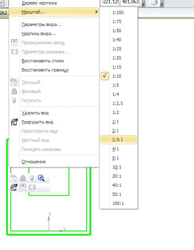The width and height of the screenshot is (194, 250).
Task: Click the Разрушить вид icon in menu
Action: click(x=14, y=122)
